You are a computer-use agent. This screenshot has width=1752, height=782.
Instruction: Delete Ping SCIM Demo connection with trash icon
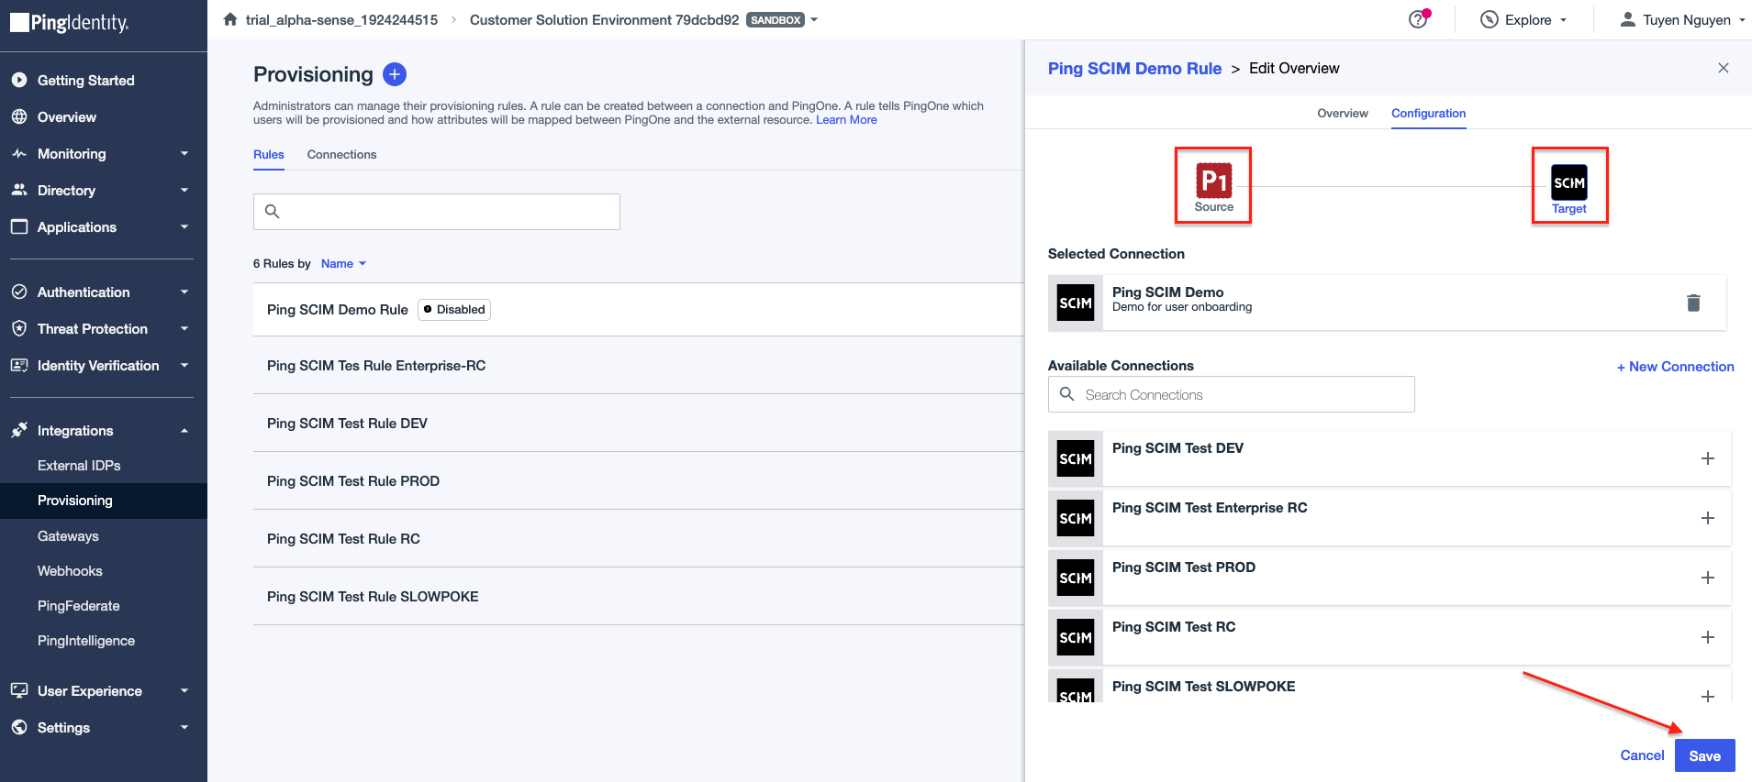[1693, 303]
